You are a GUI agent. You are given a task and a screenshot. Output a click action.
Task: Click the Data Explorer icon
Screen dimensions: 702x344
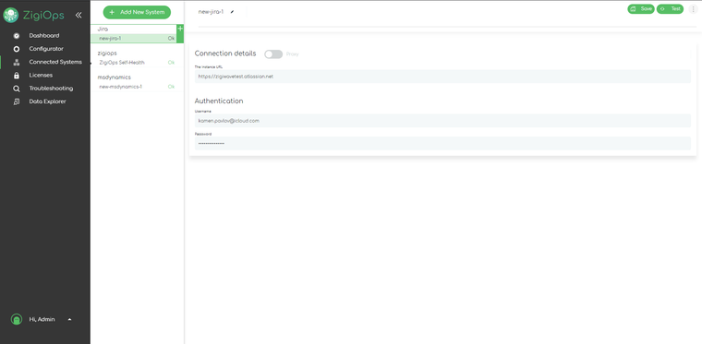[17, 101]
